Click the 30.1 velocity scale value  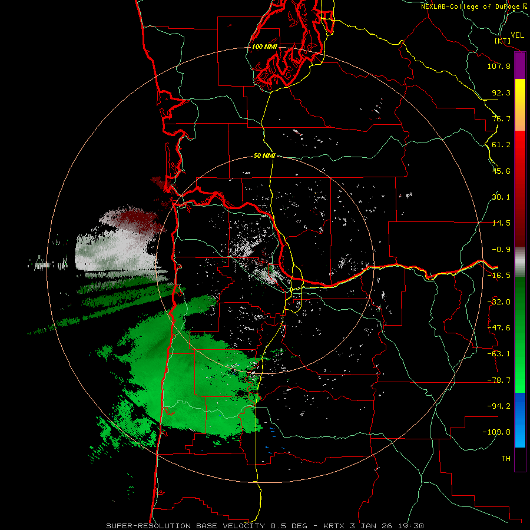(x=501, y=197)
